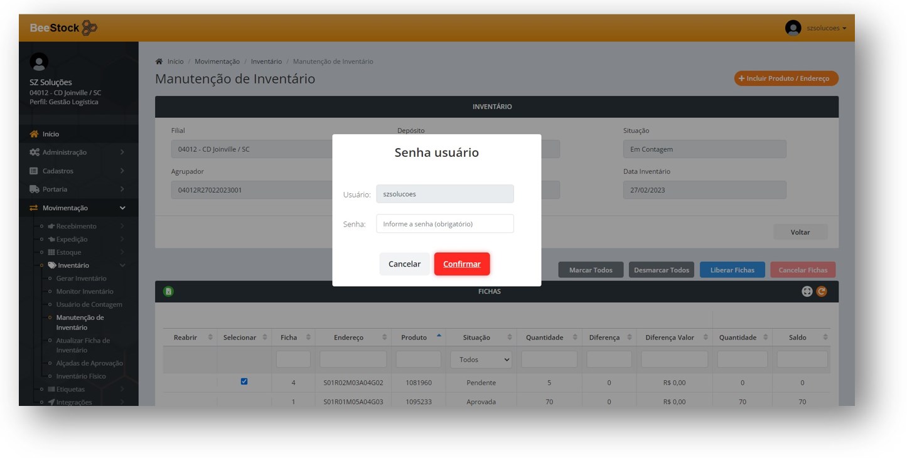Click the home icon in the breadcrumb
This screenshot has width=907, height=458.
(159, 61)
